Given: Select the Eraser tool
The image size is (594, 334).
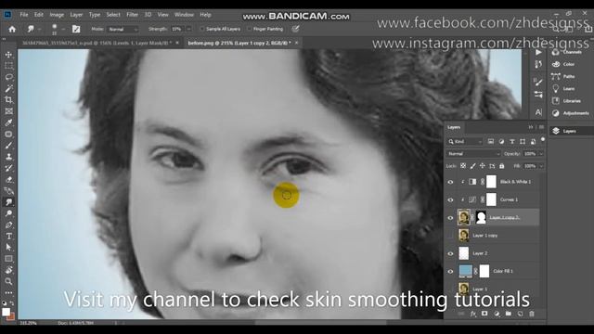Looking at the screenshot, I should pyautogui.click(x=8, y=179).
